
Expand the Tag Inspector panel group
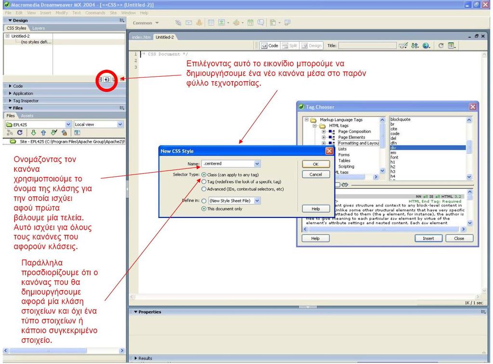coord(11,101)
